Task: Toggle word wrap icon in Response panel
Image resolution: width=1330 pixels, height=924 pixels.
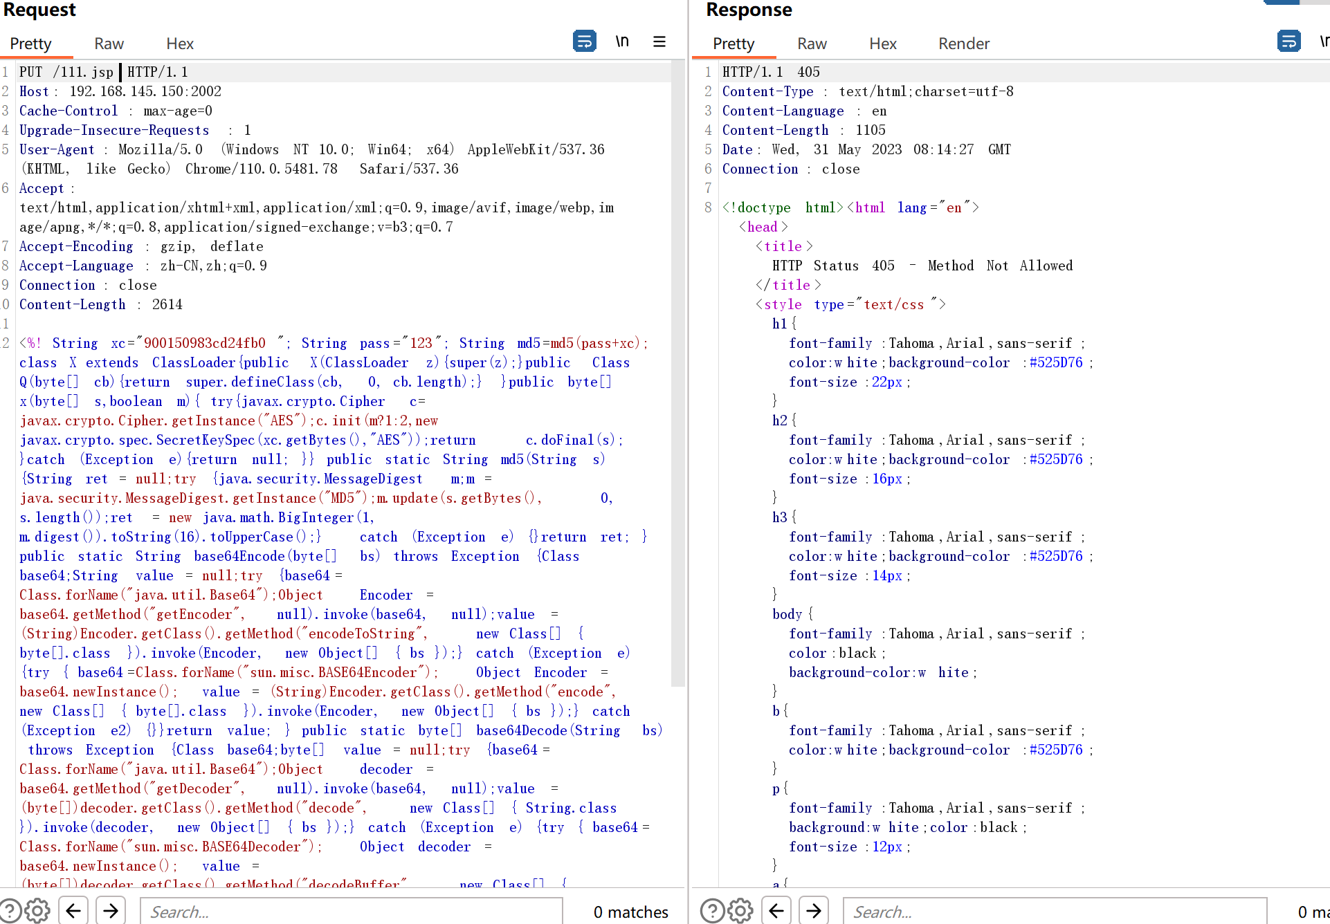Action: click(x=1289, y=41)
